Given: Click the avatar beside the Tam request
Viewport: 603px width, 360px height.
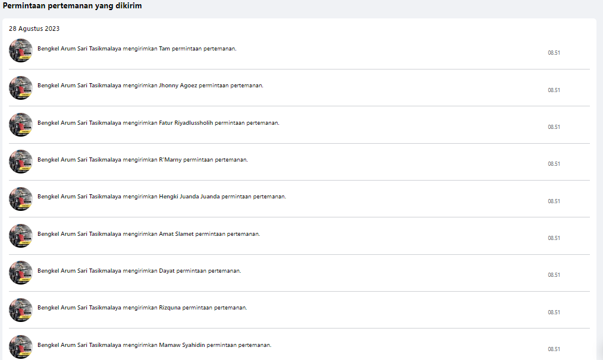Looking at the screenshot, I should (x=21, y=50).
